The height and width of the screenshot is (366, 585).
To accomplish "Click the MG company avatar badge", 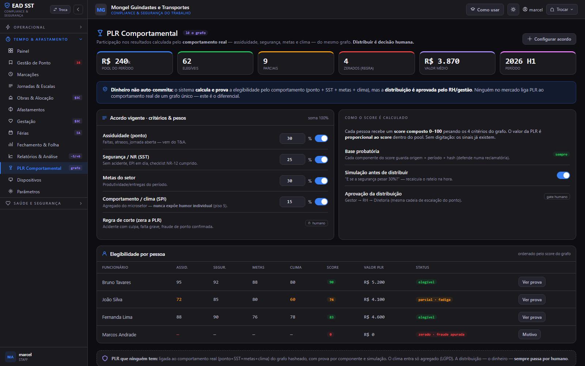I will [101, 10].
